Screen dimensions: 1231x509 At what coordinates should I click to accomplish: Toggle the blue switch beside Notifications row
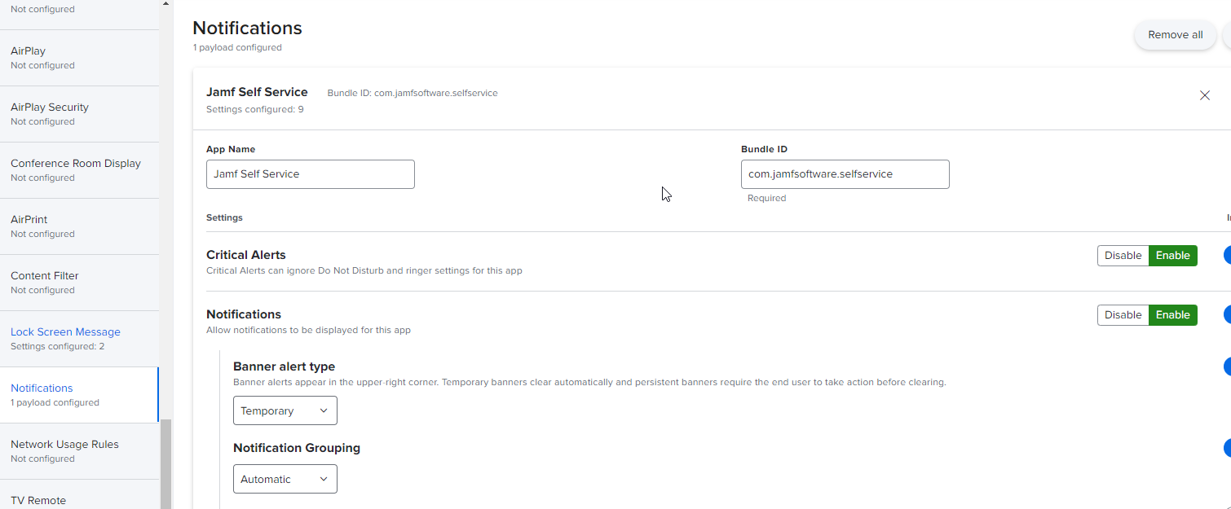(1227, 314)
